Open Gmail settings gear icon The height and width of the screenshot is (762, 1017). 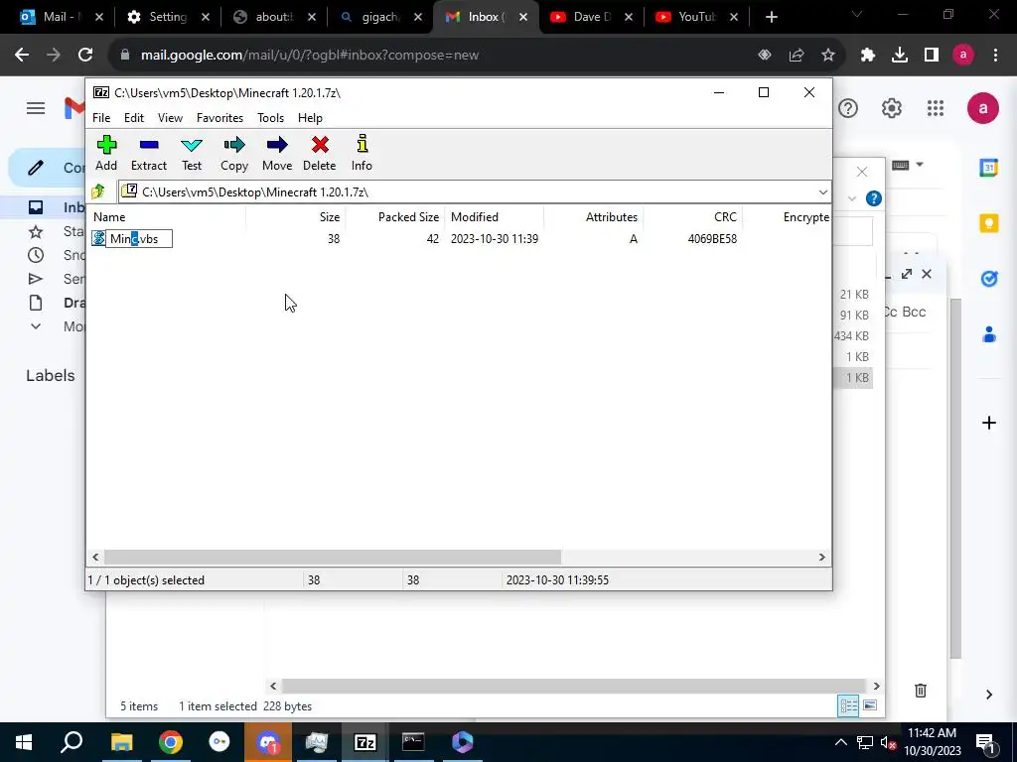(892, 108)
